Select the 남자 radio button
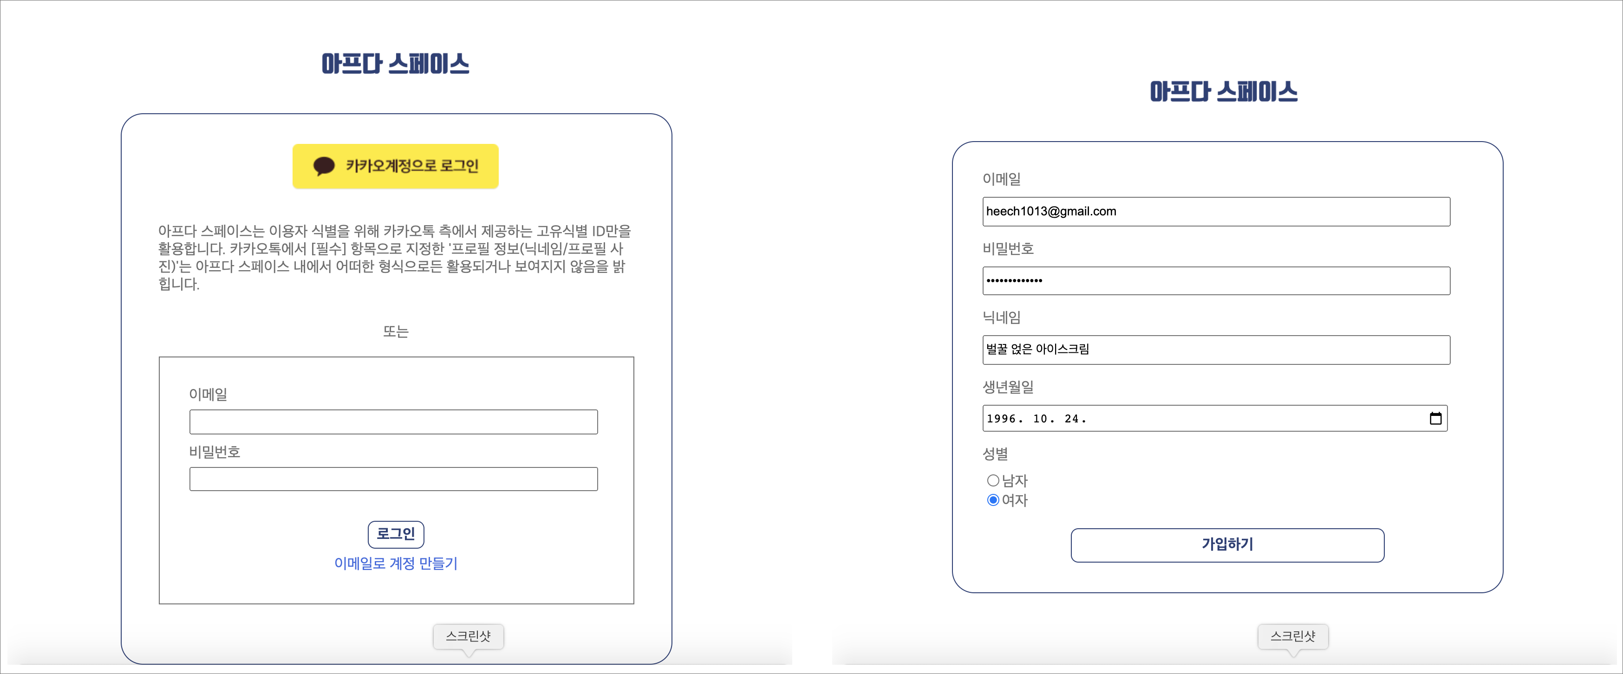The height and width of the screenshot is (674, 1623). (x=993, y=480)
